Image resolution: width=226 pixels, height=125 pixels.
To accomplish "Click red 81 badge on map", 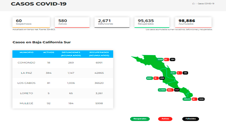I will point(194,99).
